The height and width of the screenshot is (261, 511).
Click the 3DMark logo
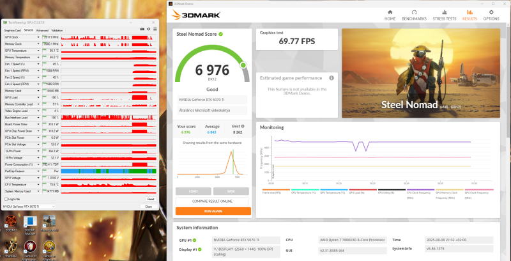(196, 15)
